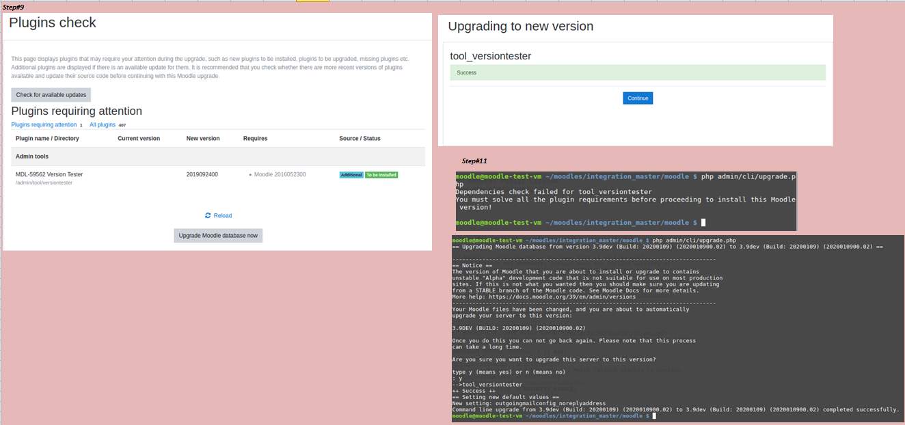This screenshot has height=425, width=905.
Task: Click the 3.9DEV build version line in terminal
Action: click(519, 328)
